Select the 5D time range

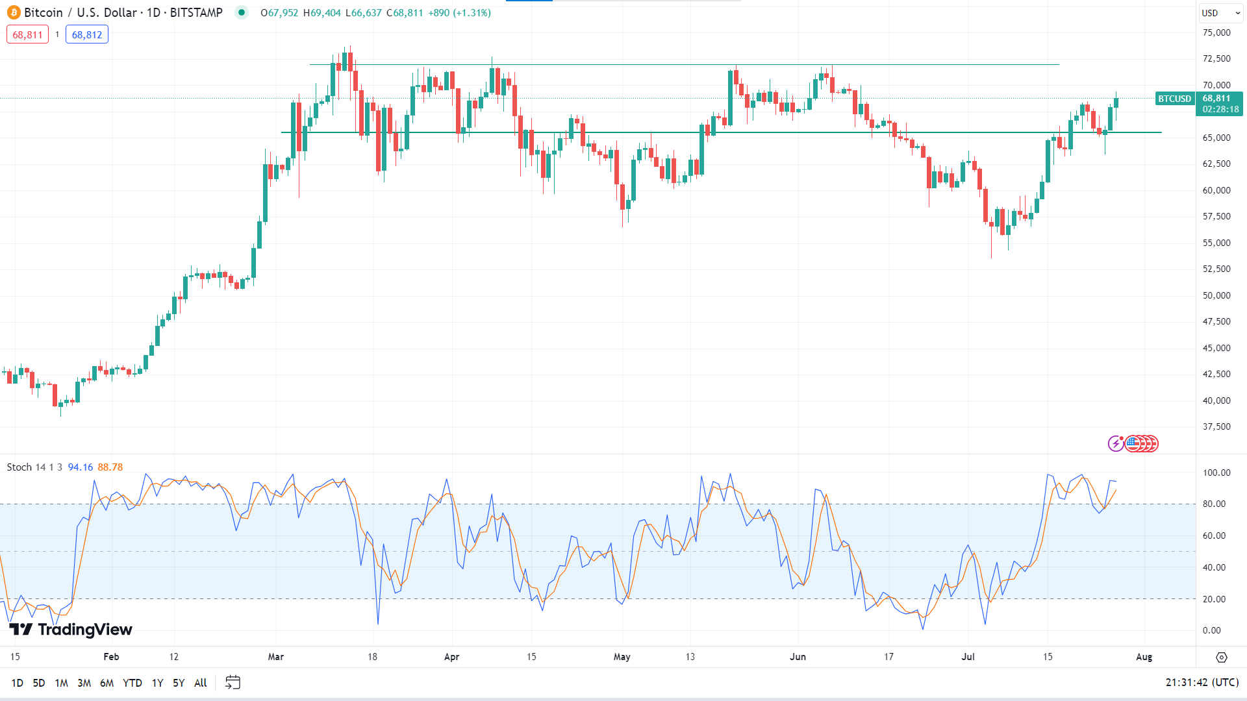(x=39, y=683)
